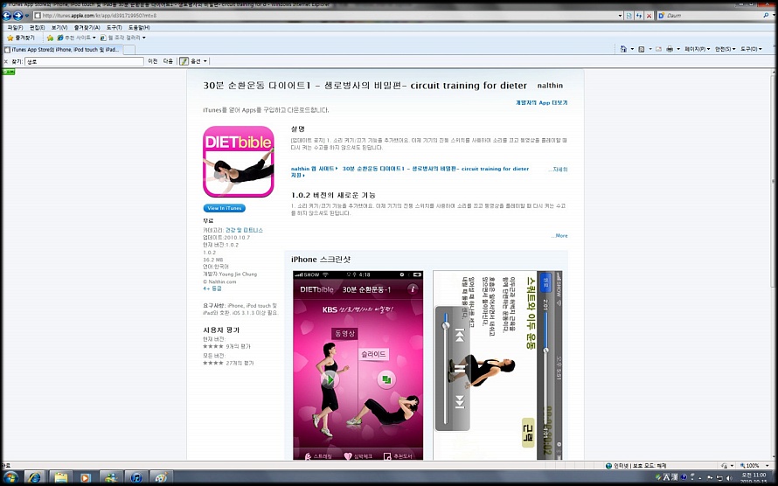
Task: Open the Windows Start button
Action: (x=10, y=477)
